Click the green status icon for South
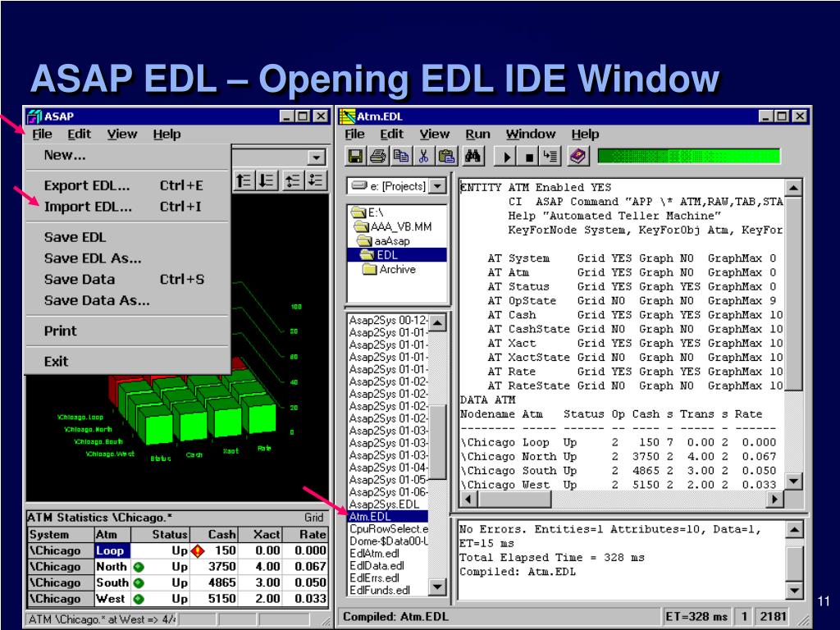Screen dimensions: 840x630 tap(139, 583)
